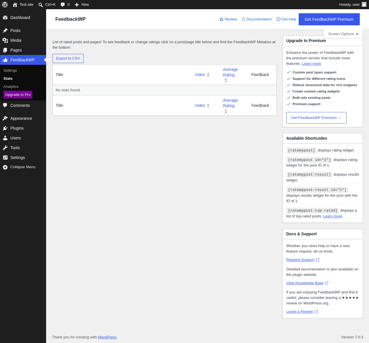
Task: Click the plus icon beside New
Action: [77, 5]
